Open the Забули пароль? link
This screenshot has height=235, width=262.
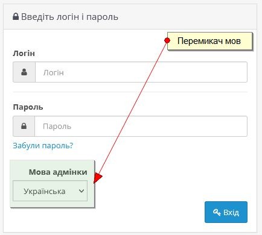pos(43,145)
